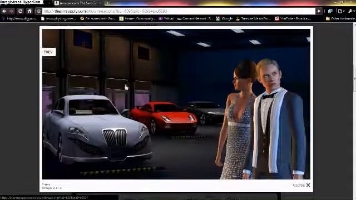Image resolution: width=356 pixels, height=200 pixels.
Task: Click the blue extension icon in toolbar
Action: (x=330, y=11)
